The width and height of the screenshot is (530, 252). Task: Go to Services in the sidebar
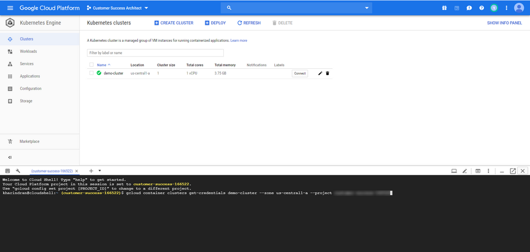click(x=27, y=64)
